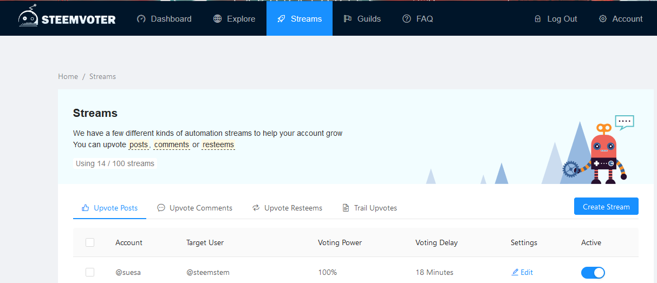Click the Streams page heading
657x283 pixels.
pyautogui.click(x=95, y=113)
